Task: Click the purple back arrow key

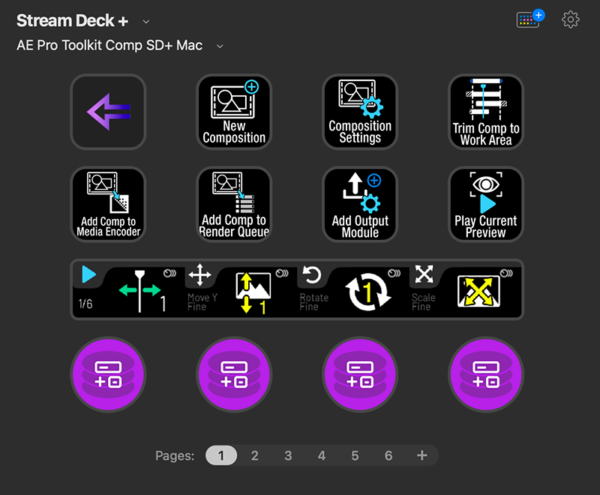Action: click(108, 112)
